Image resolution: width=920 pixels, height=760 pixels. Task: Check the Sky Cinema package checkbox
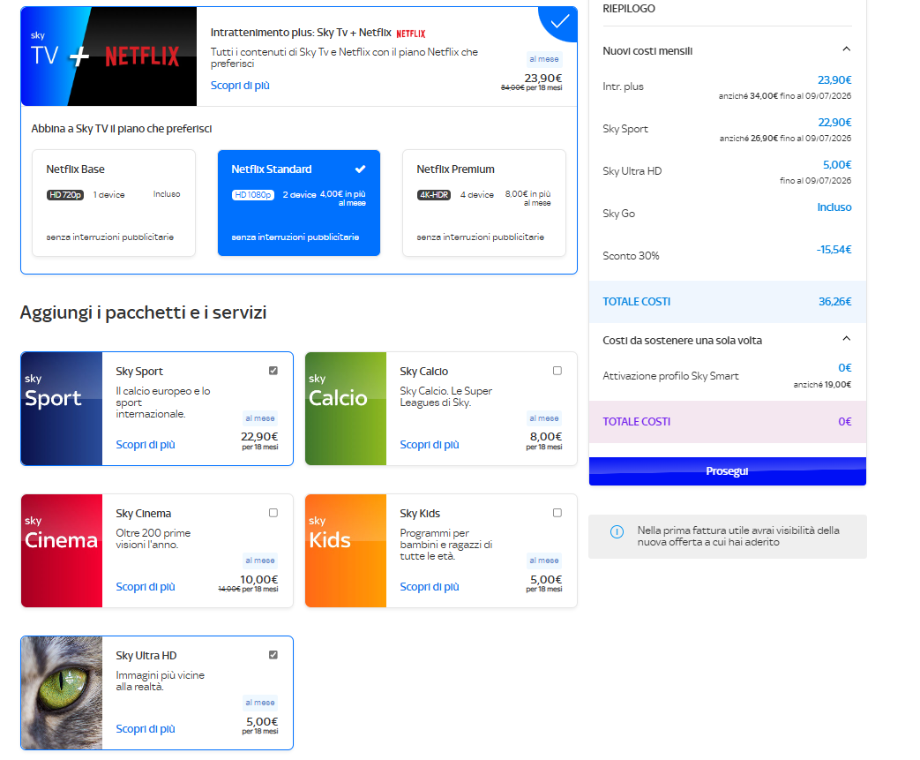point(273,513)
